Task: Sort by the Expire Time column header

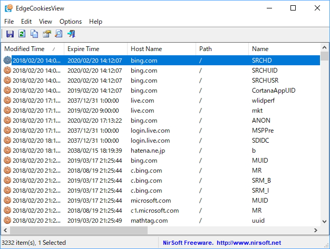Action: [x=95, y=49]
